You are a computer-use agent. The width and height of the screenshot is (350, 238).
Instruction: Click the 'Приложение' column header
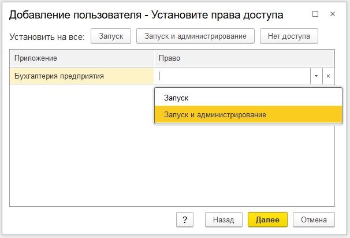tap(81, 58)
